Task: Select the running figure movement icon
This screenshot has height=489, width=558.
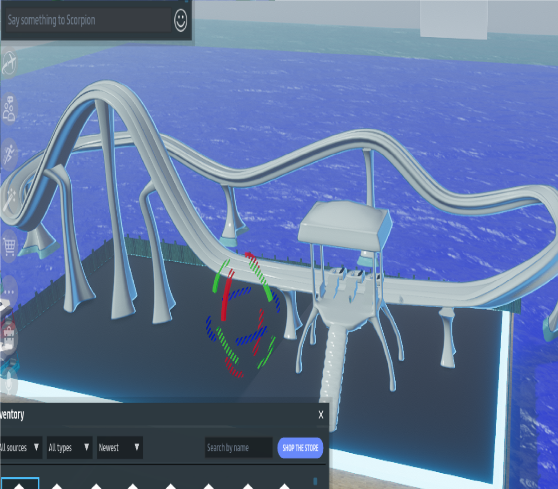Action: click(9, 154)
